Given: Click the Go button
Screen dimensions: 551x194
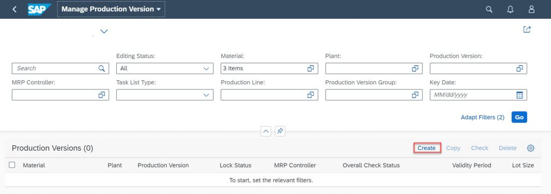Looking at the screenshot, I should tap(519, 117).
